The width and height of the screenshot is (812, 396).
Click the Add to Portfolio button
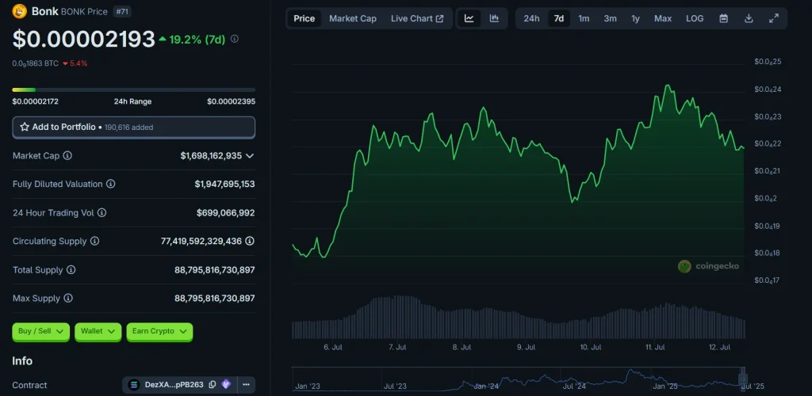coord(133,128)
